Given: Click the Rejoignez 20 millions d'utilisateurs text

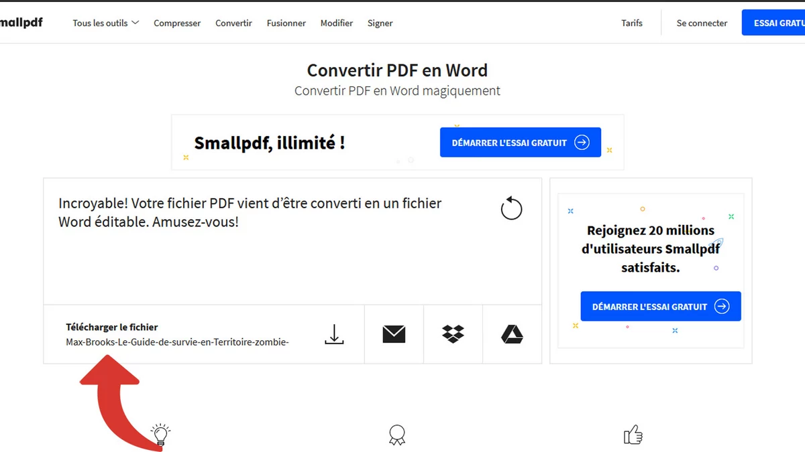Looking at the screenshot, I should click(651, 249).
